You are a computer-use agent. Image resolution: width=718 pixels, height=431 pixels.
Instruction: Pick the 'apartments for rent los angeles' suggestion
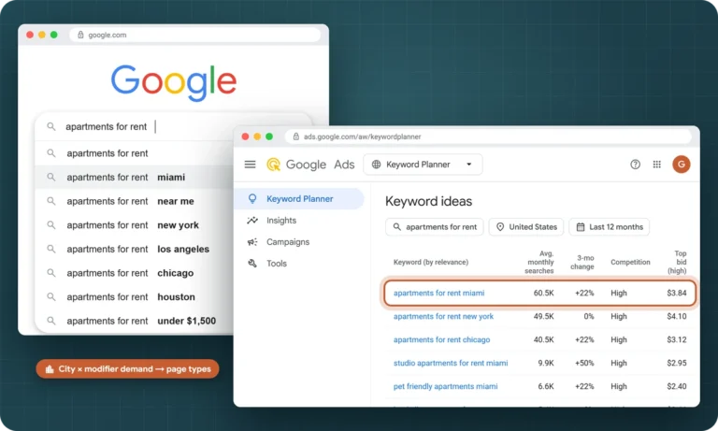pos(135,249)
